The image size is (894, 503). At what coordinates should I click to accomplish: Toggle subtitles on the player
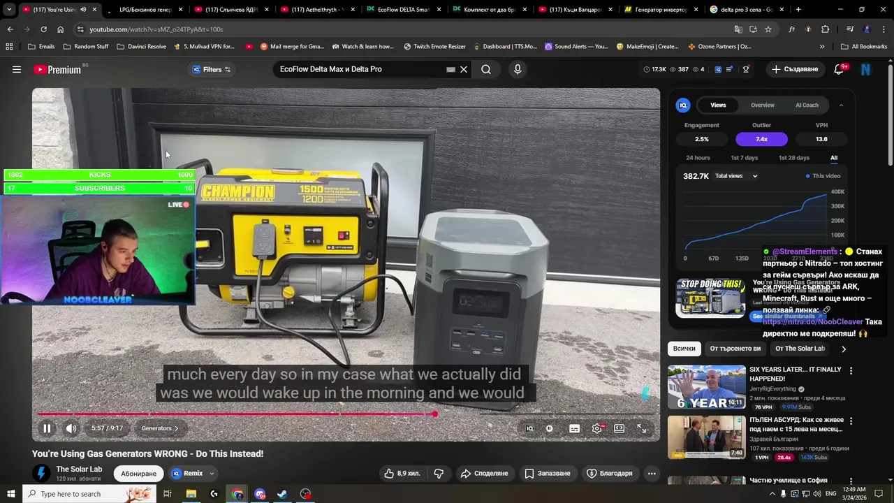click(574, 428)
